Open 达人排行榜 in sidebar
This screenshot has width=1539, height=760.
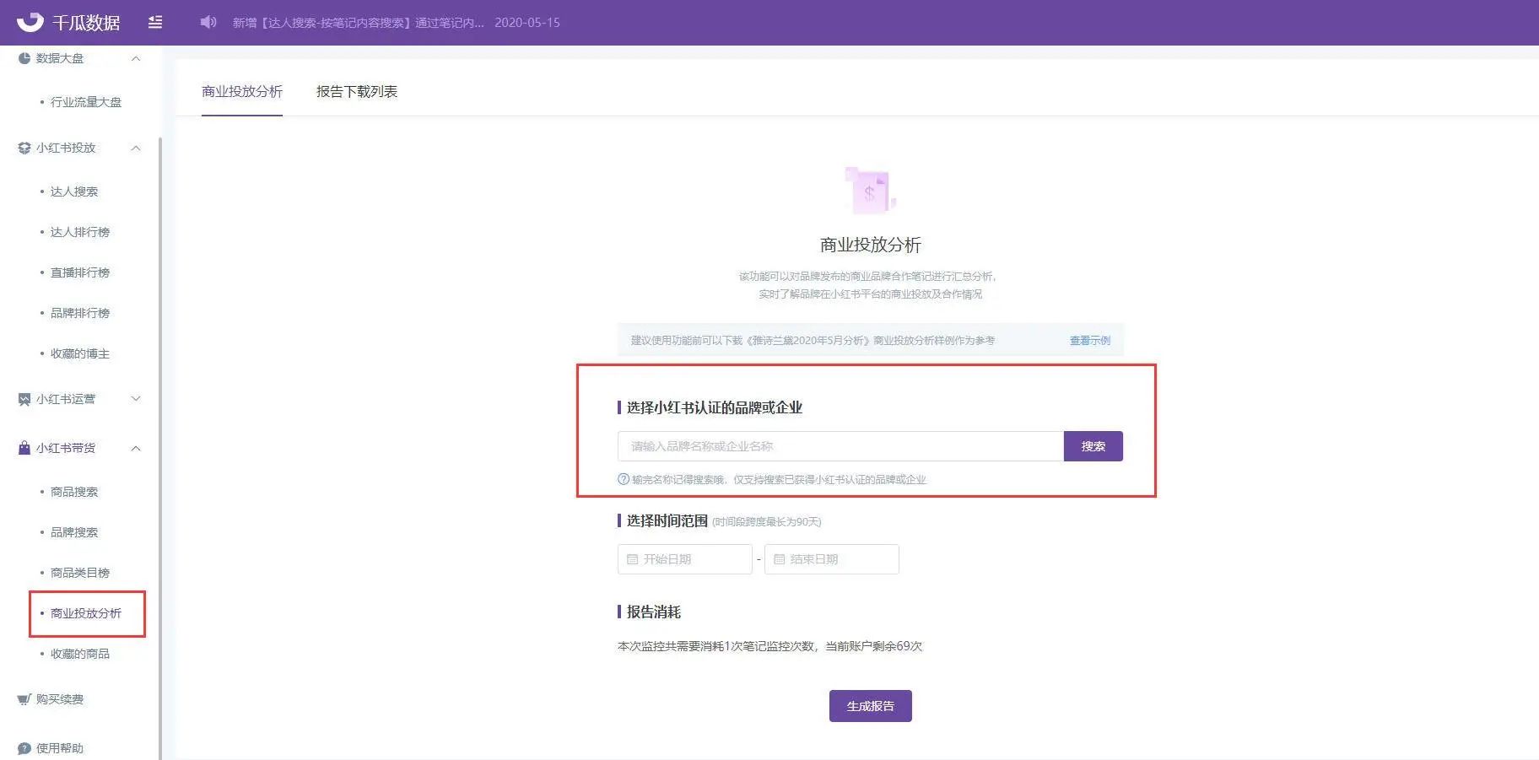(80, 232)
